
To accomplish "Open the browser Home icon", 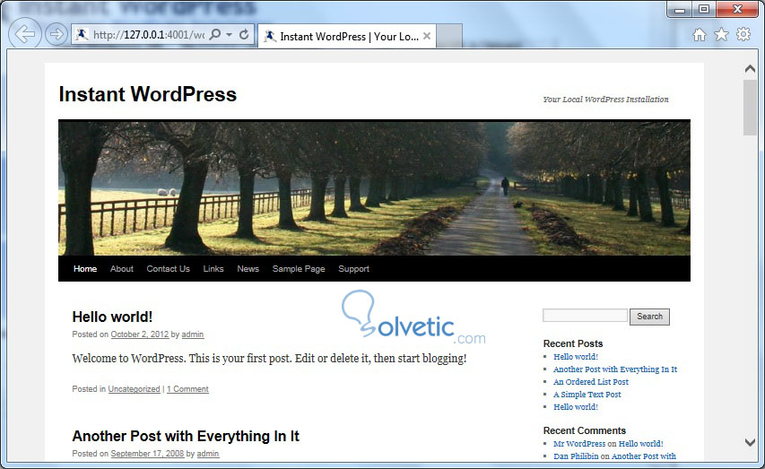I will (x=700, y=35).
